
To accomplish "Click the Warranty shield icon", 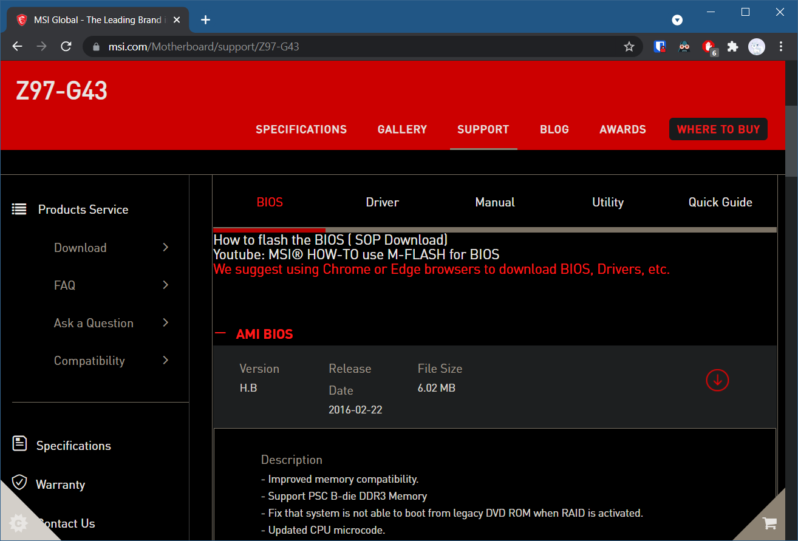I will pyautogui.click(x=19, y=483).
